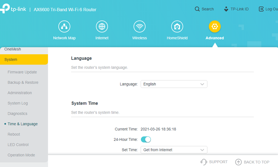Click the BACK TO TOP link
The width and height of the screenshot is (278, 167).
coord(257,162)
